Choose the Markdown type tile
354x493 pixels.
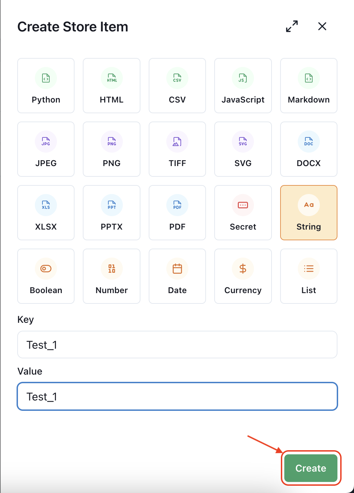point(308,86)
